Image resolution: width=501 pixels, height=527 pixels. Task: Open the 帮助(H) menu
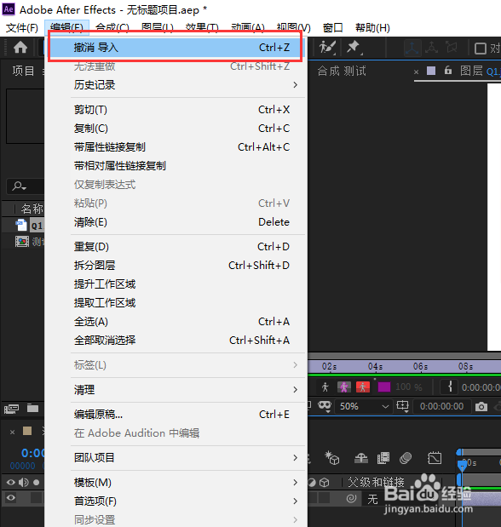tap(372, 27)
